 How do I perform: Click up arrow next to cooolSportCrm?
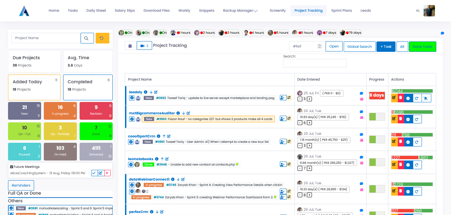(164, 136)
